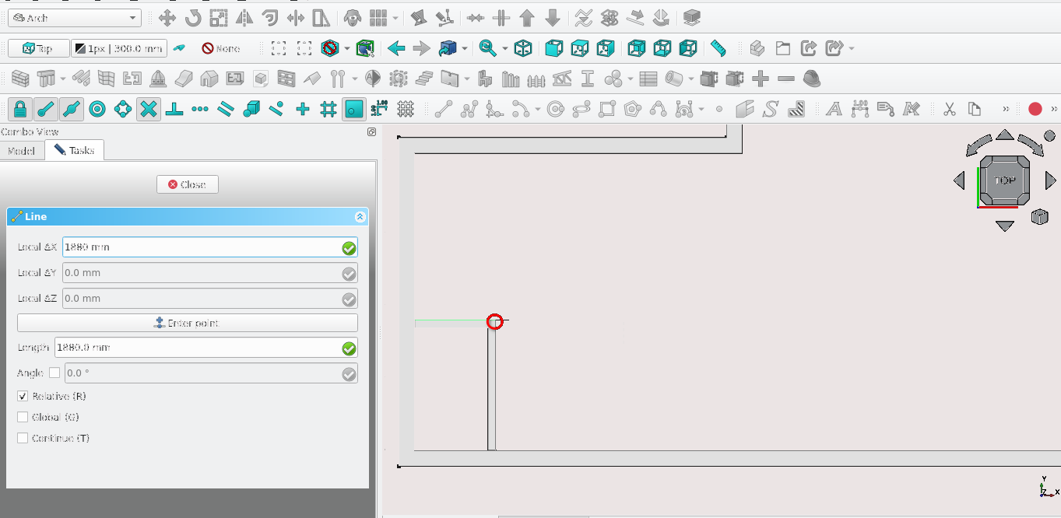This screenshot has width=1061, height=518.
Task: Click the Draft rotate tool
Action: [193, 18]
